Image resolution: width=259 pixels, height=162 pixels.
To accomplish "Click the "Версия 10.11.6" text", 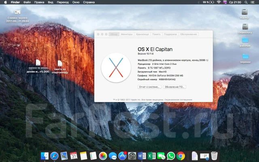I will 146,54.
